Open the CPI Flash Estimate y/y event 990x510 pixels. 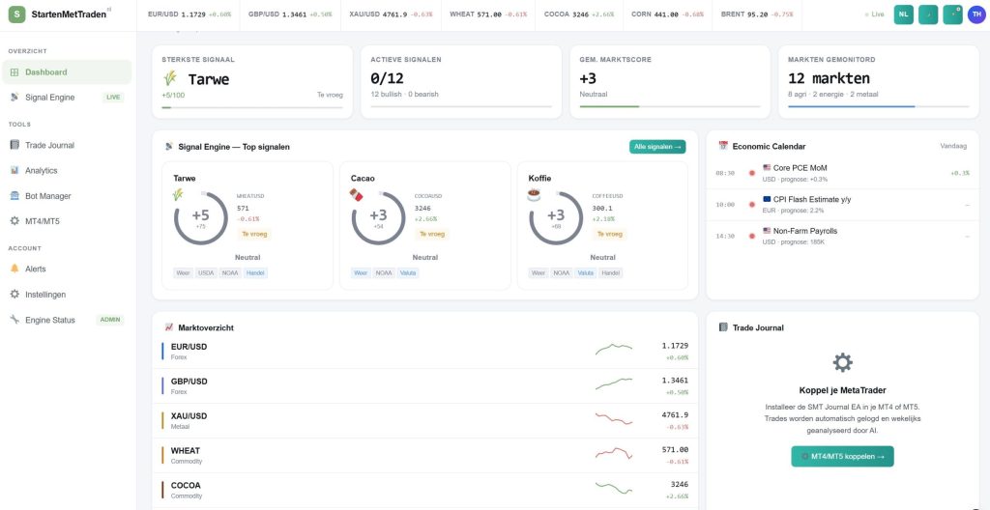pyautogui.click(x=842, y=205)
